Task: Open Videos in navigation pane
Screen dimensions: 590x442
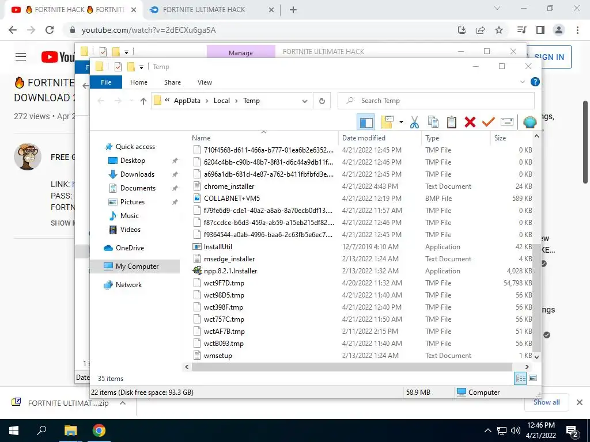Action: [130, 230]
